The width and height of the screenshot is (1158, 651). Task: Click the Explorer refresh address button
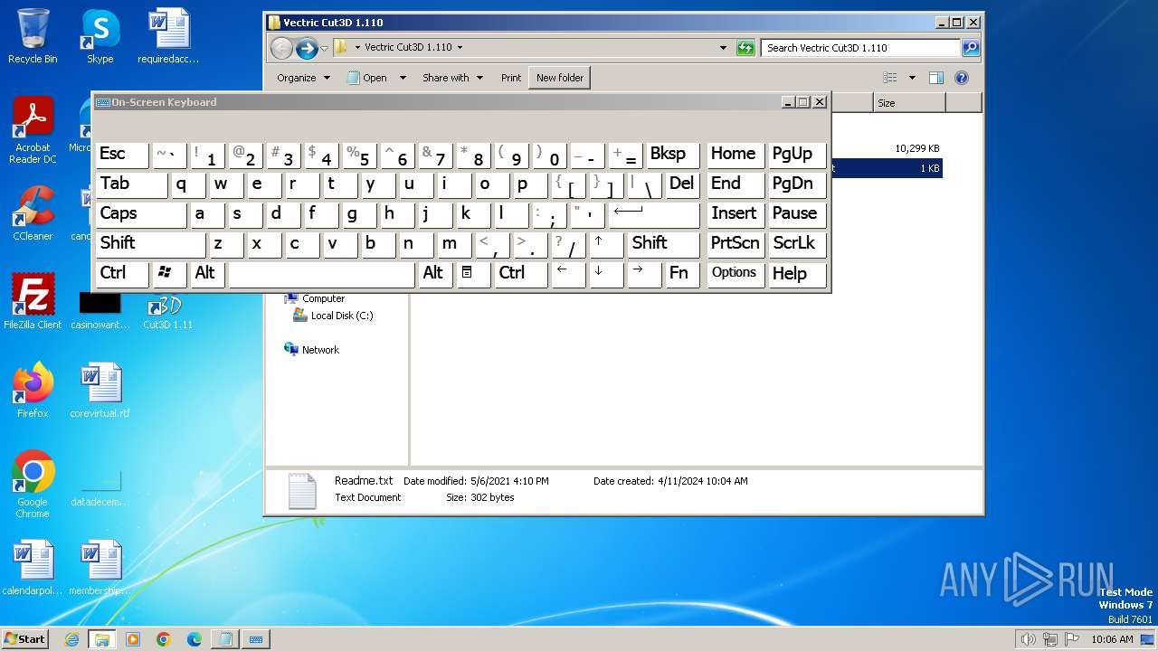coord(745,48)
